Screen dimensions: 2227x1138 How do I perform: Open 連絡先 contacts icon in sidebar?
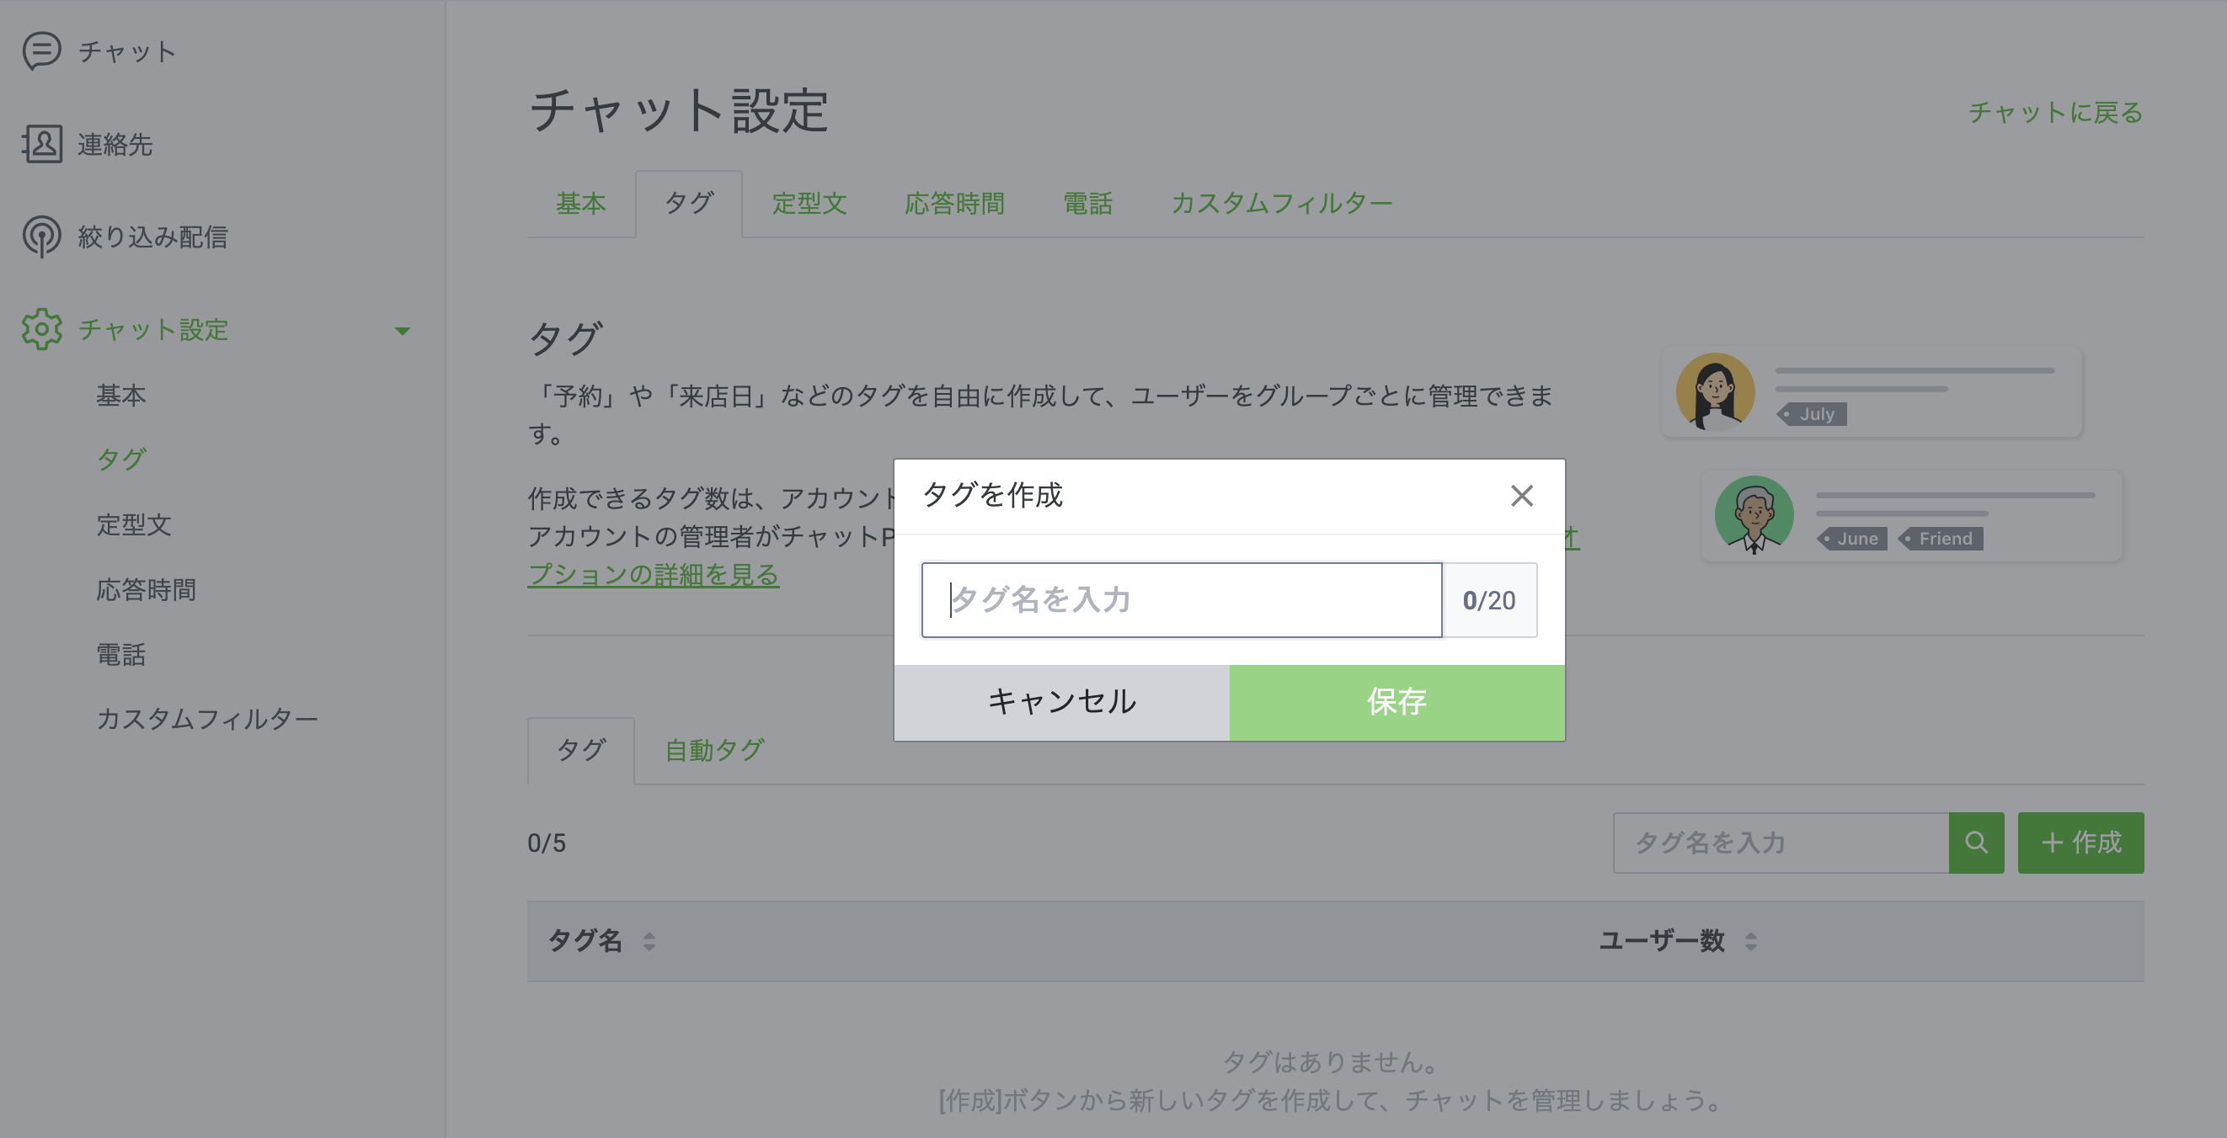41,143
